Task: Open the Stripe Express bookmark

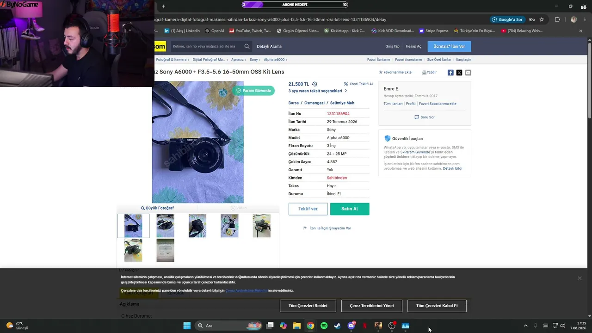Action: pos(434,31)
